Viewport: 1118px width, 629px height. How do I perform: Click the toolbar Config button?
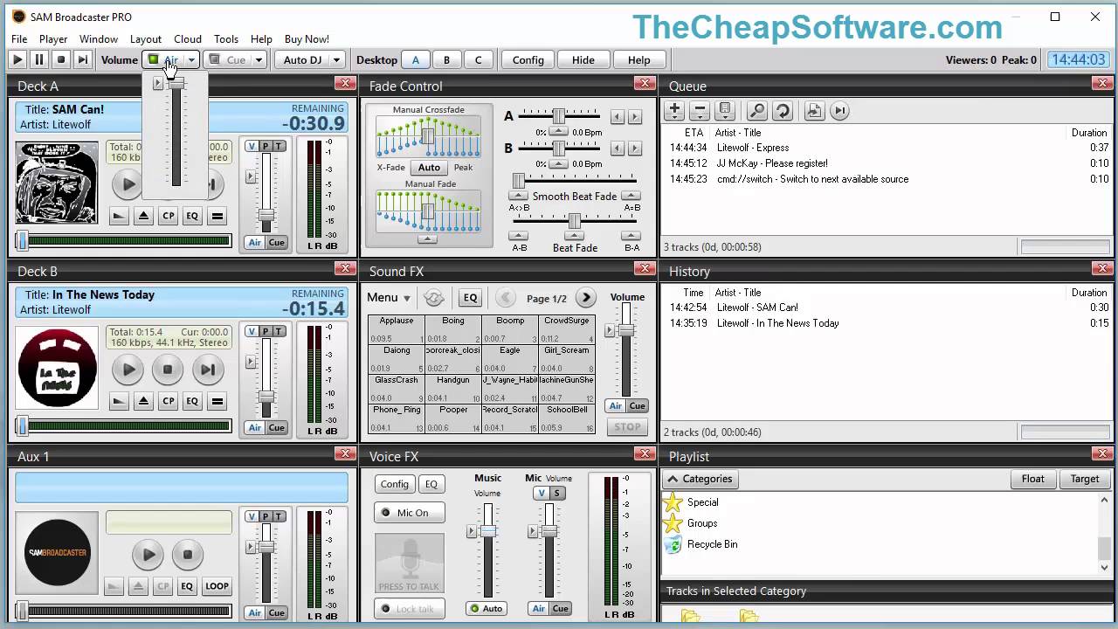click(x=528, y=60)
